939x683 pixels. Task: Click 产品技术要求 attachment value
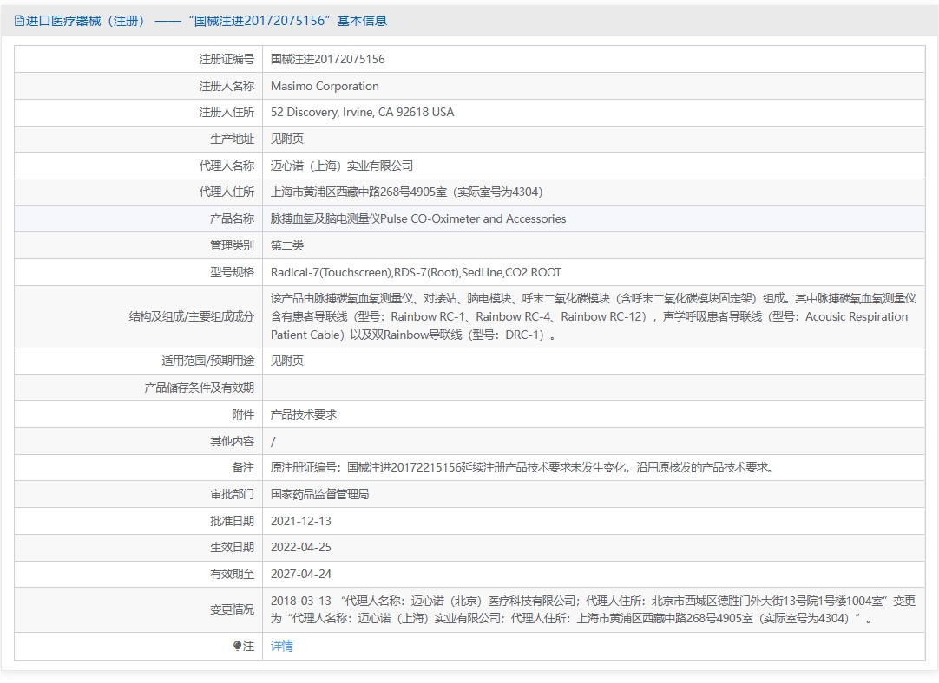point(304,414)
